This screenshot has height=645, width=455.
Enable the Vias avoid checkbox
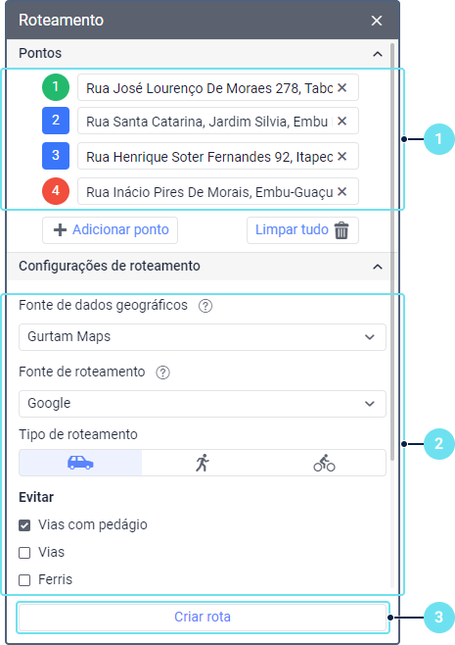[24, 553]
